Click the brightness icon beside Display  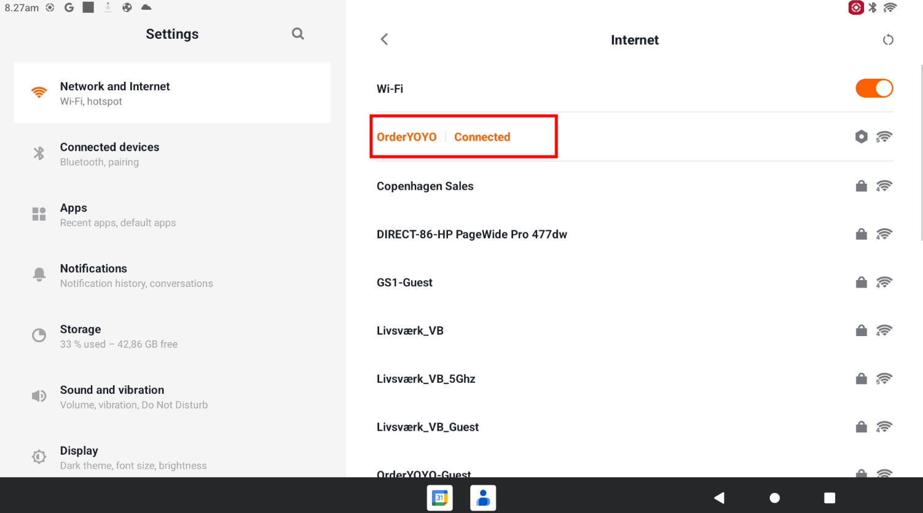(x=39, y=456)
